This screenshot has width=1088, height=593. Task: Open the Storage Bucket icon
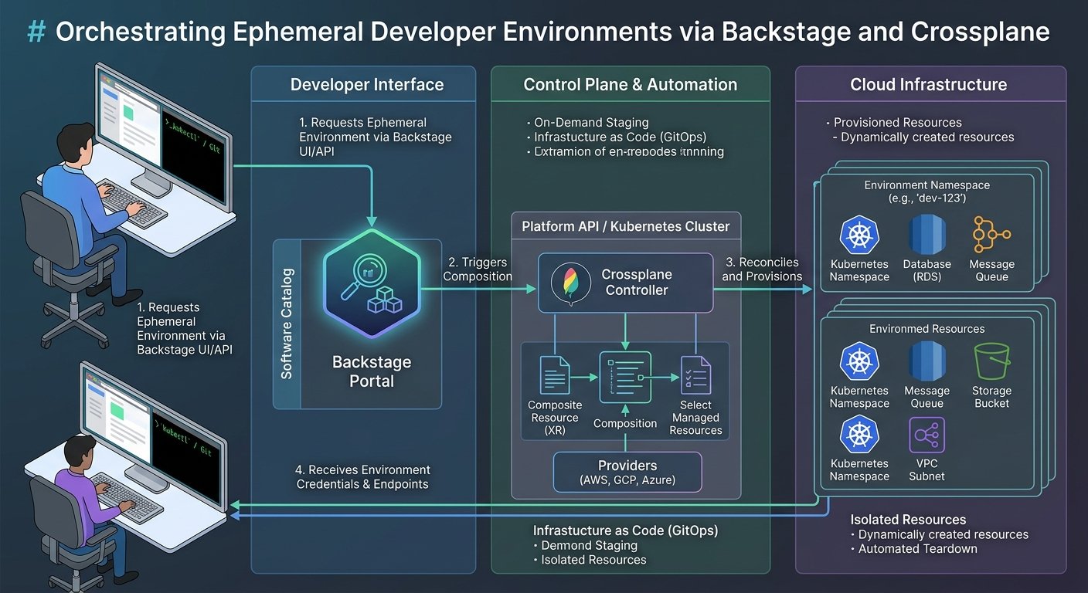(991, 361)
